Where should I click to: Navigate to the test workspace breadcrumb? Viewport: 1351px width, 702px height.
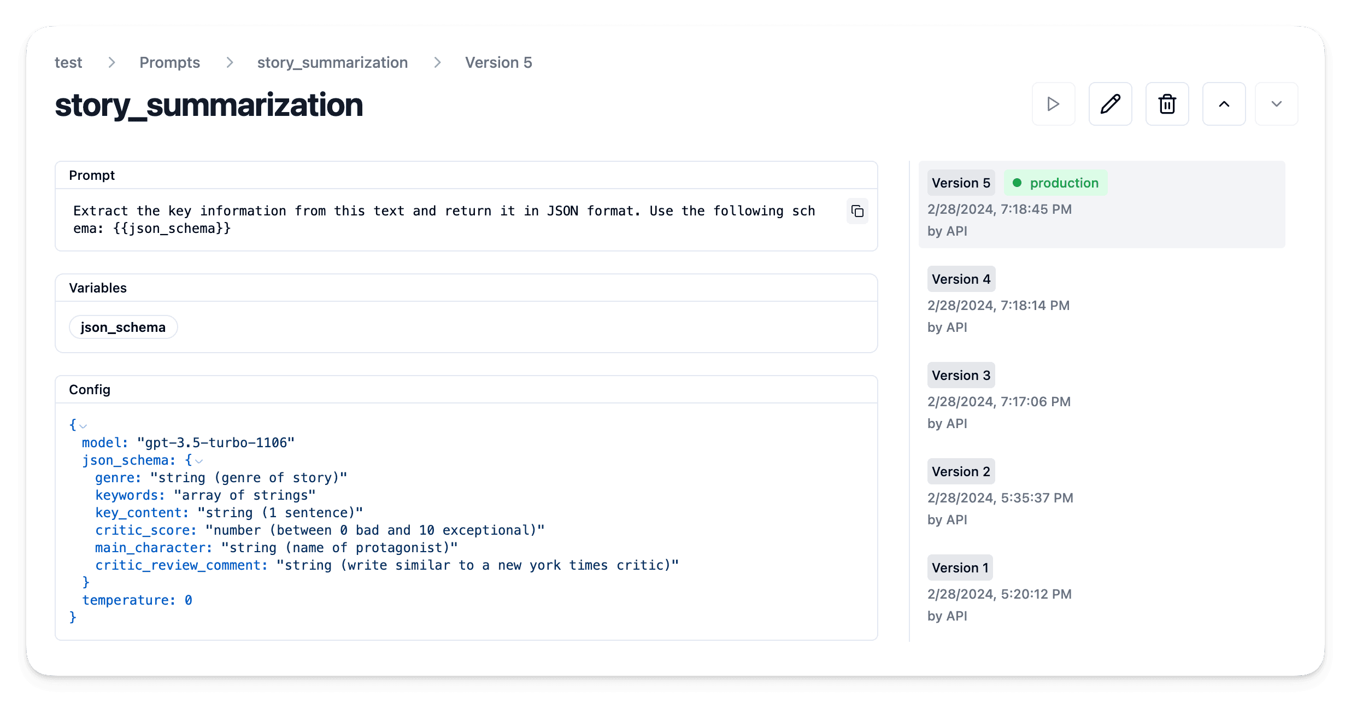[x=68, y=62]
